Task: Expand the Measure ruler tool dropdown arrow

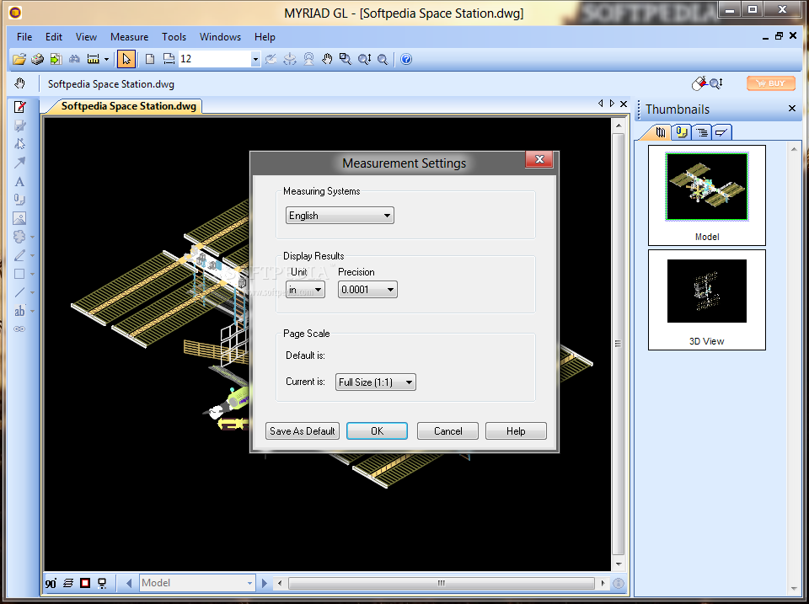Action: (106, 59)
